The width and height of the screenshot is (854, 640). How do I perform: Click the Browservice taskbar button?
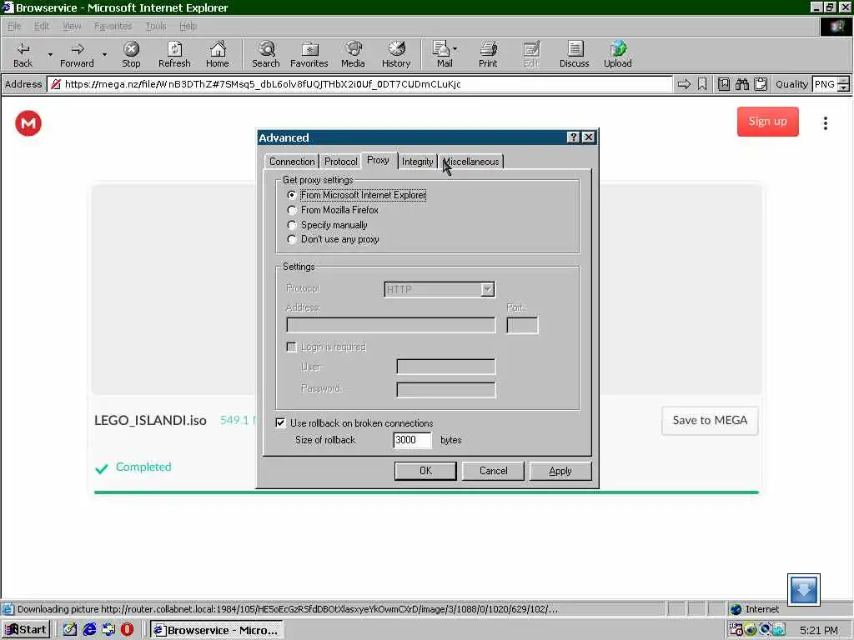point(217,630)
